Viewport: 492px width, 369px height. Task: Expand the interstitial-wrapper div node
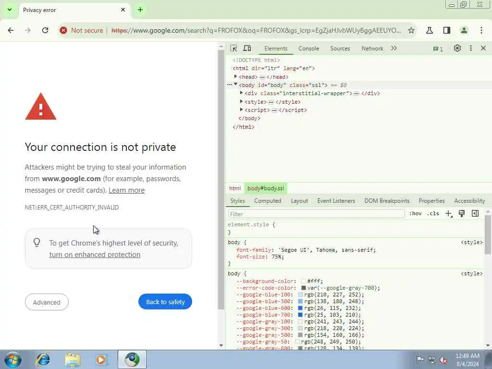tap(241, 93)
